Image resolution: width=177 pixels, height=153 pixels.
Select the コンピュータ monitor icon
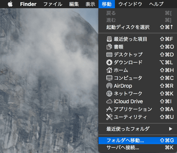tap(109, 78)
